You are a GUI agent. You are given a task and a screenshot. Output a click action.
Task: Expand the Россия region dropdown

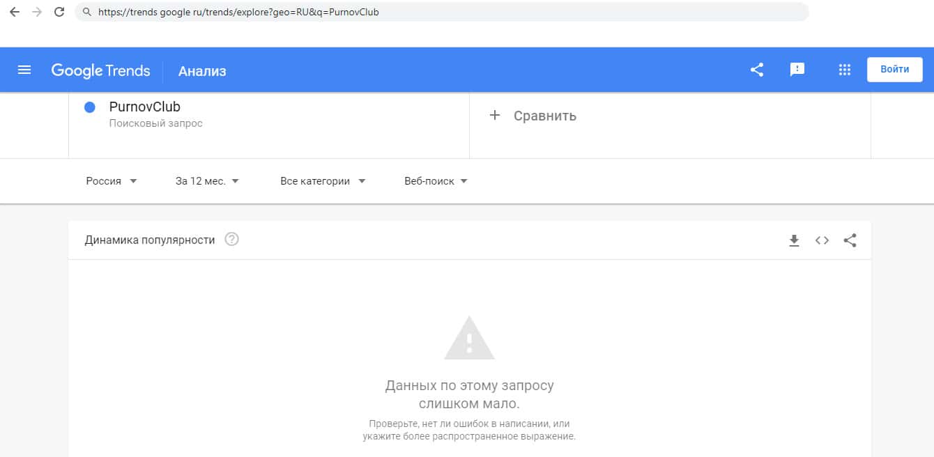click(x=112, y=181)
